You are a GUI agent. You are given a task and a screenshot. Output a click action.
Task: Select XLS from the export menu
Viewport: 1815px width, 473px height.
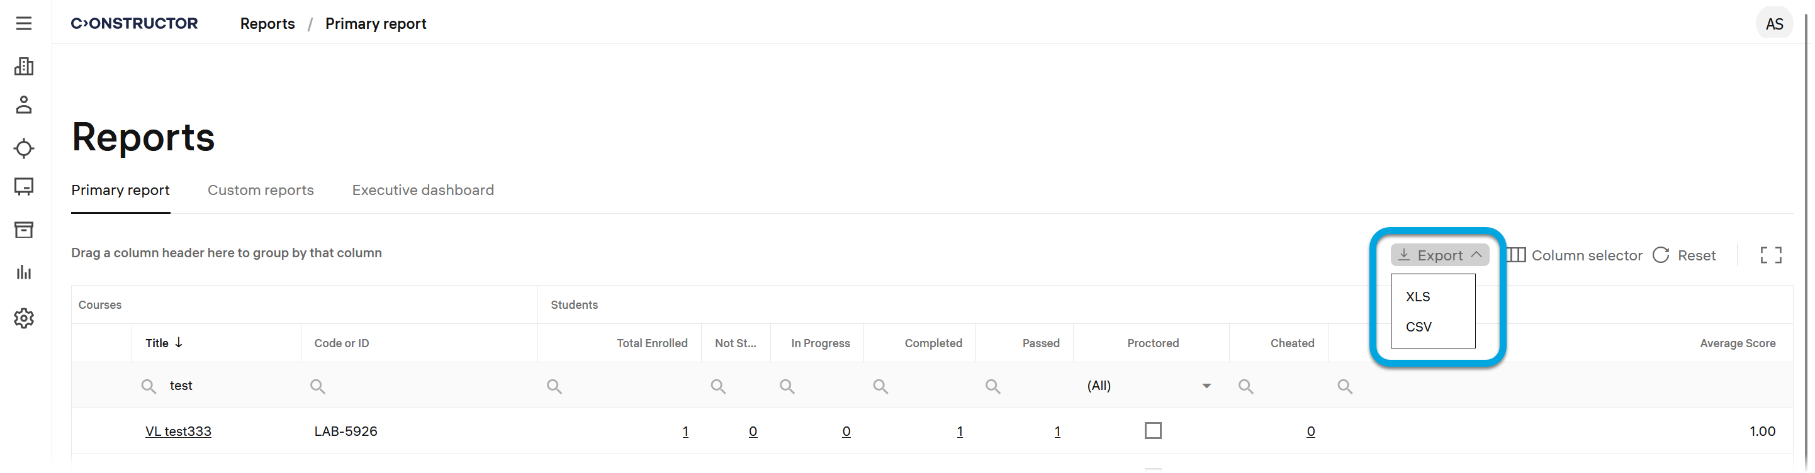pos(1418,296)
